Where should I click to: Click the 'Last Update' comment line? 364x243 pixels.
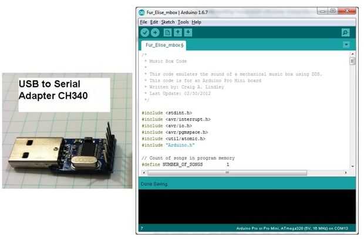177,93
